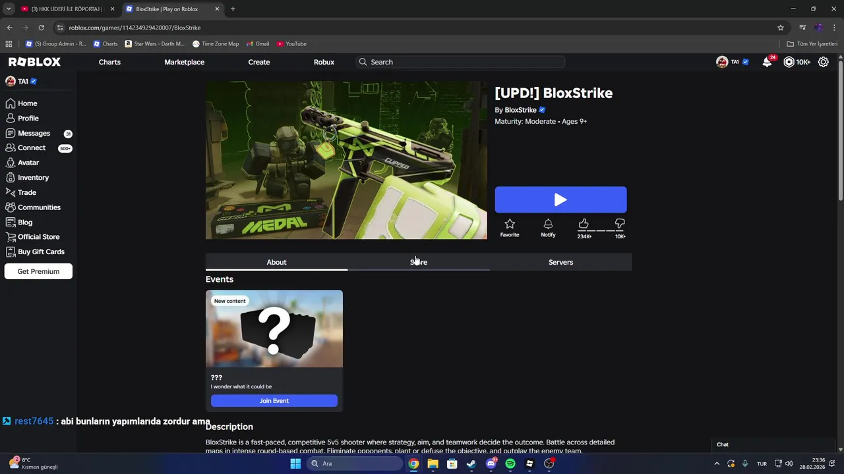Viewport: 844px width, 474px height.
Task: Open the Charts bookmark
Action: tap(105, 44)
